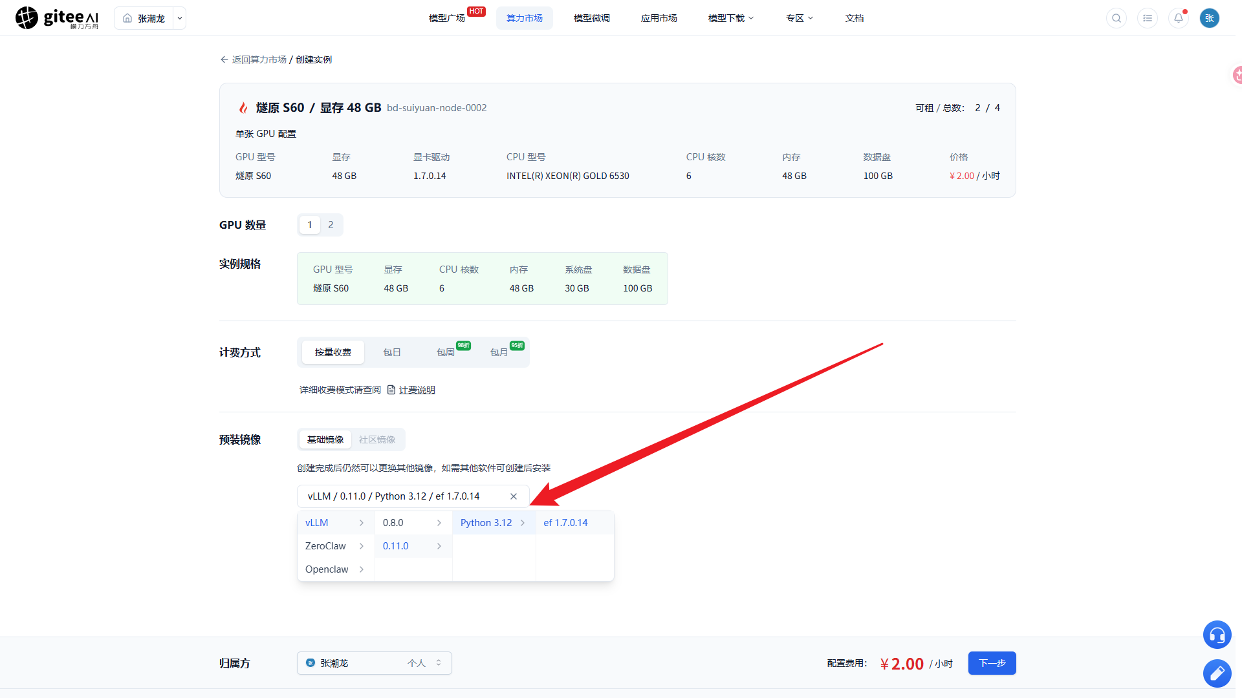Screen dimensions: 1242x698
Task: Open the notification bell
Action: pyautogui.click(x=1179, y=18)
